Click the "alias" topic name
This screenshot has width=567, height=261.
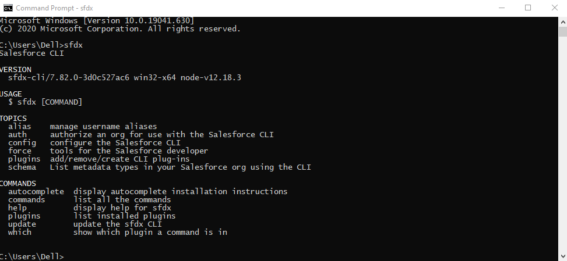click(x=20, y=126)
